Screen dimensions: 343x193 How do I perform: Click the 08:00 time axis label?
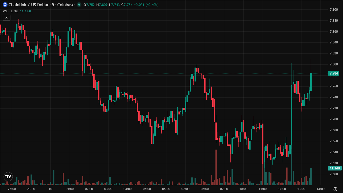click(x=205, y=189)
